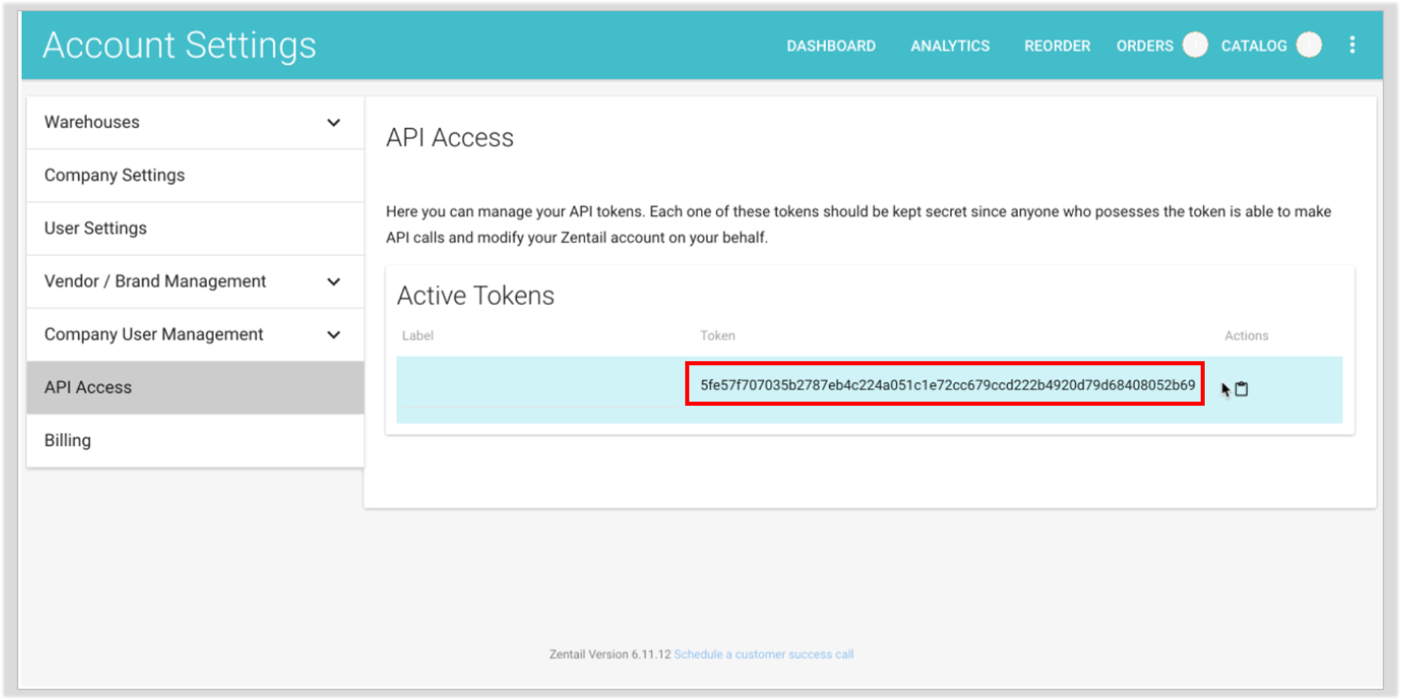Copy the API token to clipboard
This screenshot has width=1401, height=700.
tap(1241, 389)
